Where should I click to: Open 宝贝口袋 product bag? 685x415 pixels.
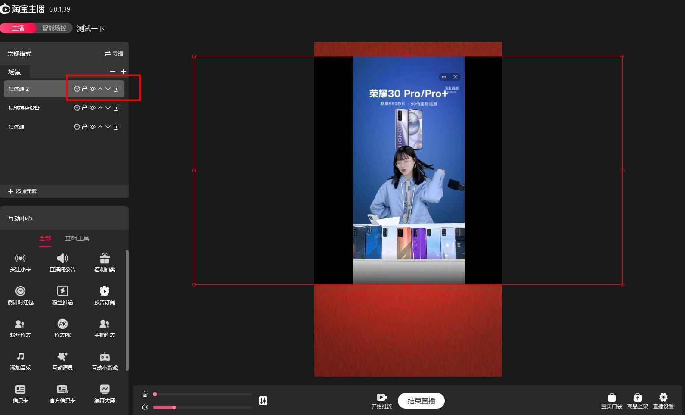[612, 401]
